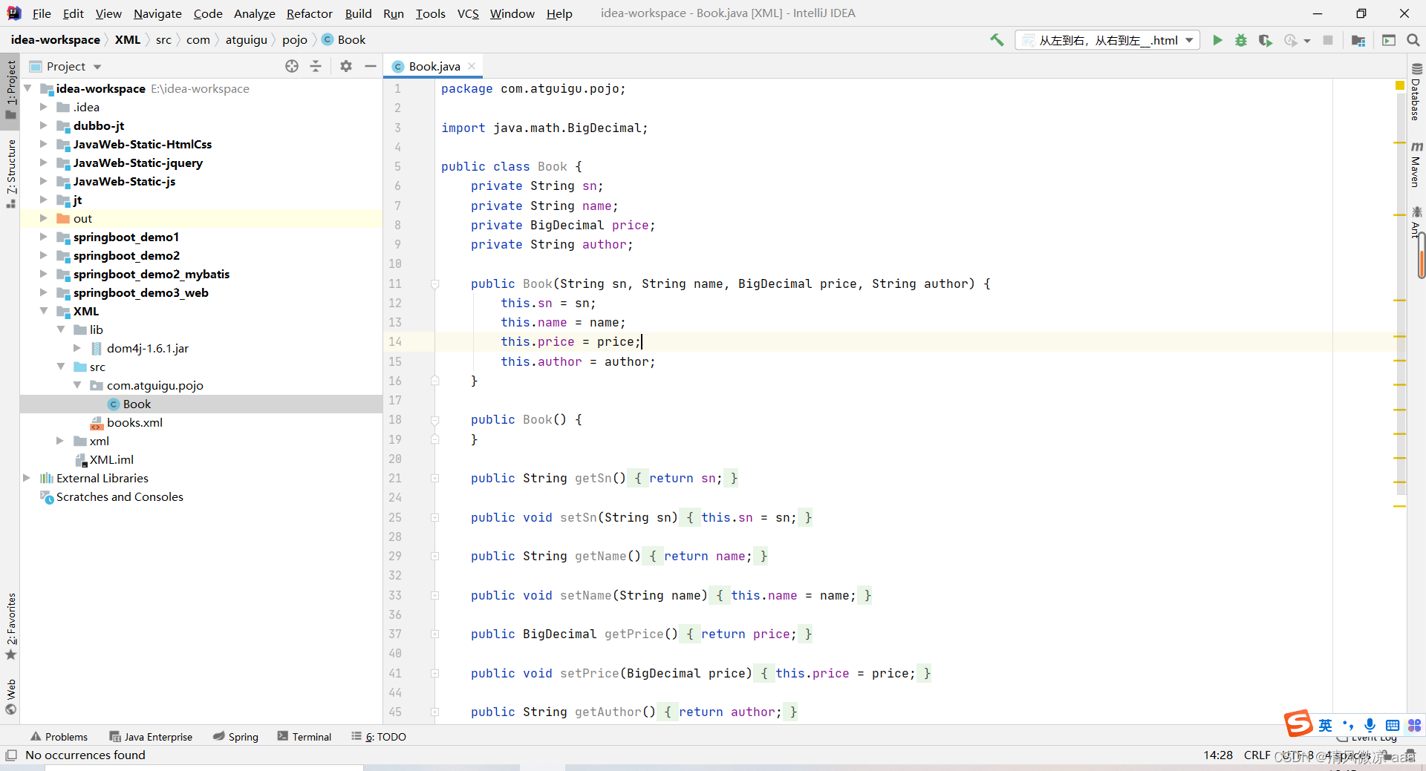The width and height of the screenshot is (1426, 771).
Task: Collapse the XML module
Action: point(43,311)
